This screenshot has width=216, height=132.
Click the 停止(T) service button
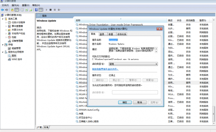coord(117,80)
